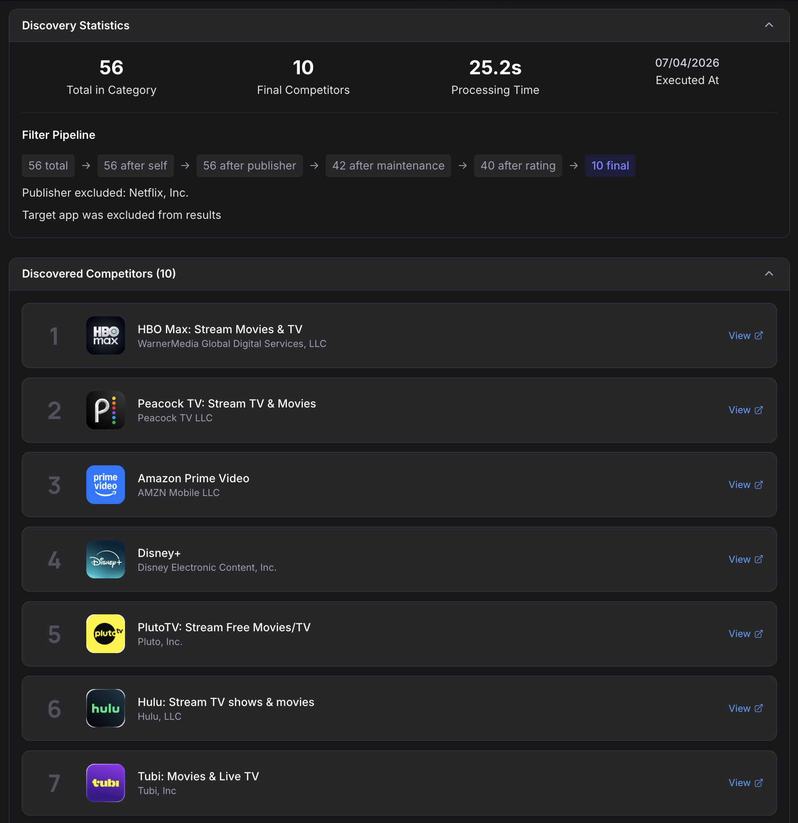Click 'Tubi, Inc' publisher text
The height and width of the screenshot is (823, 798).
(157, 791)
